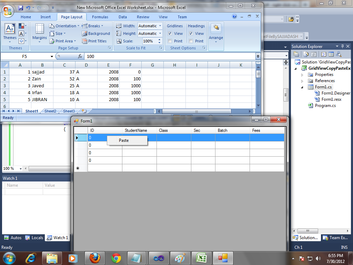Switch to the Formulas ribbon tab

click(100, 17)
